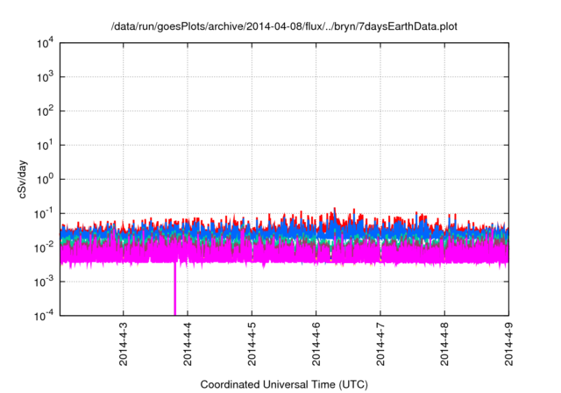The image size is (561, 393).
Task: Click the 2014-4-7 date tick label
Action: point(380,344)
